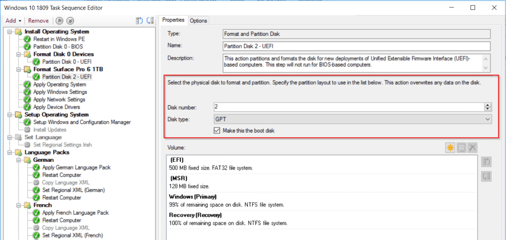506x240 pixels.
Task: Click the new volume star icon
Action: [450, 148]
